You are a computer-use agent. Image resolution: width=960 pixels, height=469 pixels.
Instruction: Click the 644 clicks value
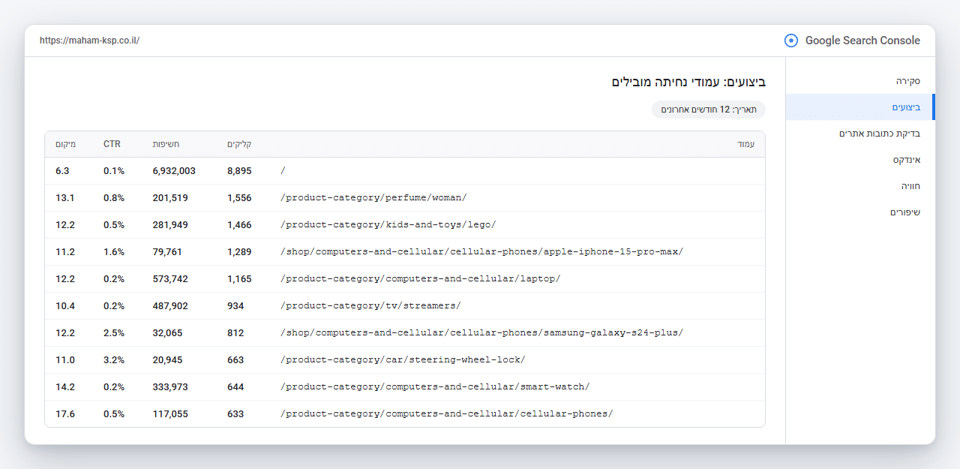click(235, 387)
